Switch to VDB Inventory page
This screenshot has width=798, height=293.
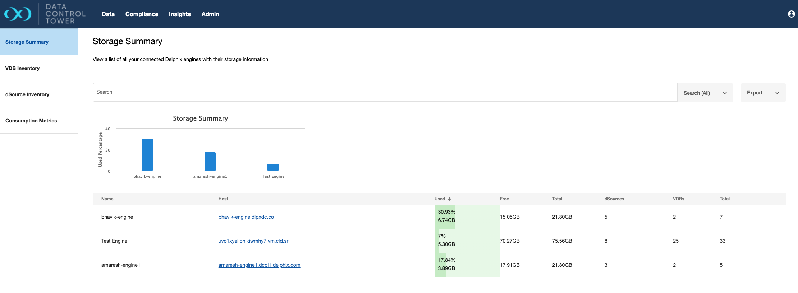22,68
